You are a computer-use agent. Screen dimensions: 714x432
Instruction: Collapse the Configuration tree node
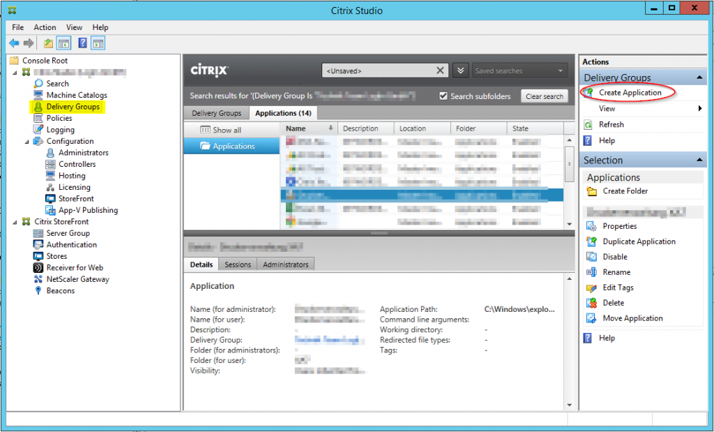tap(26, 142)
